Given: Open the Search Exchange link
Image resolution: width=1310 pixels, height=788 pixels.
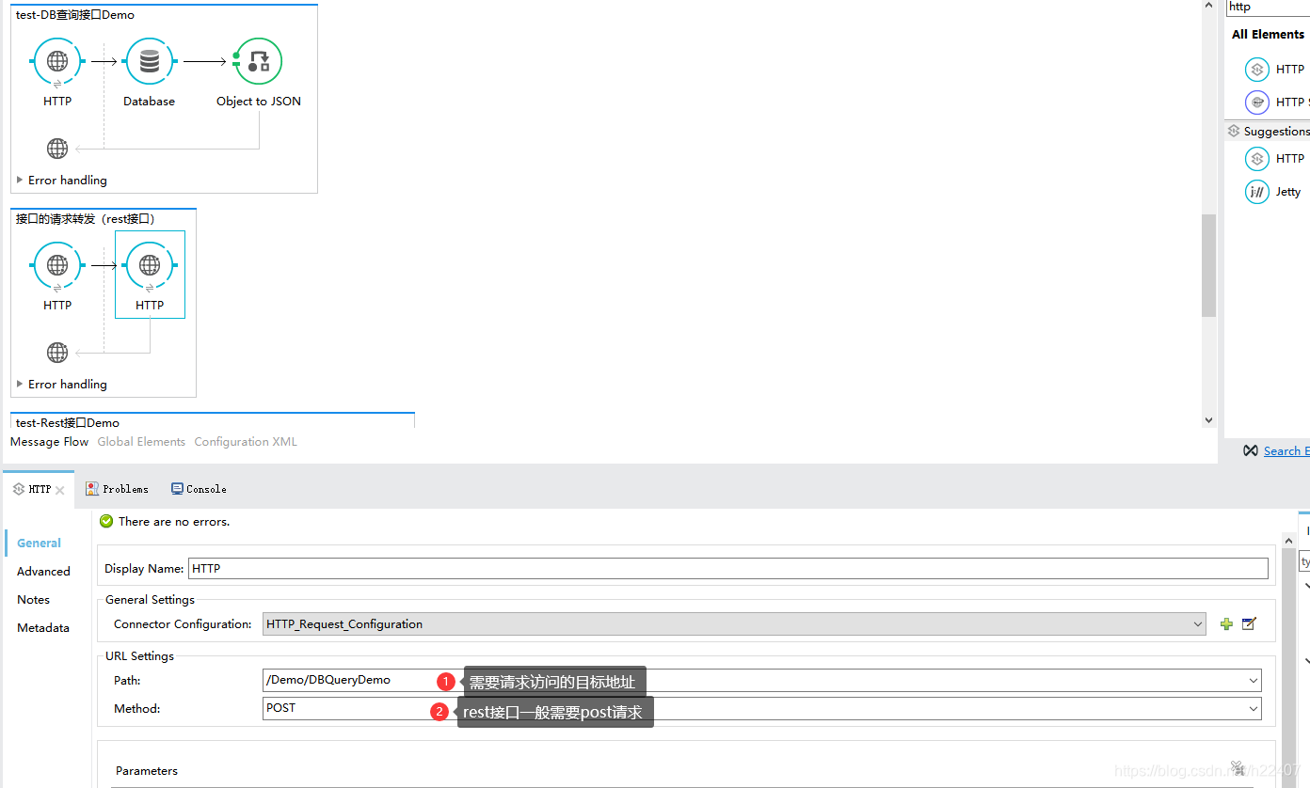Looking at the screenshot, I should [1286, 451].
